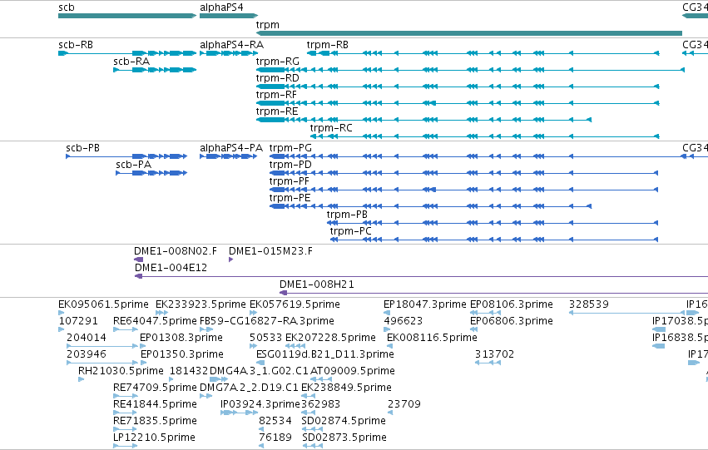Click the alphaPS4-RA transcript label
The width and height of the screenshot is (708, 450).
click(231, 45)
